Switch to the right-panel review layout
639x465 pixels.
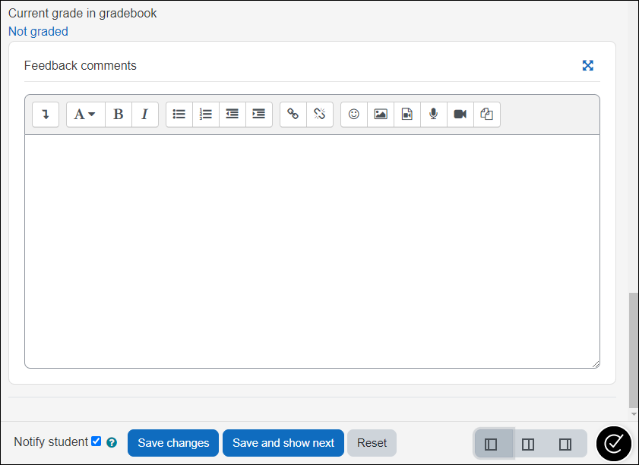(565, 444)
